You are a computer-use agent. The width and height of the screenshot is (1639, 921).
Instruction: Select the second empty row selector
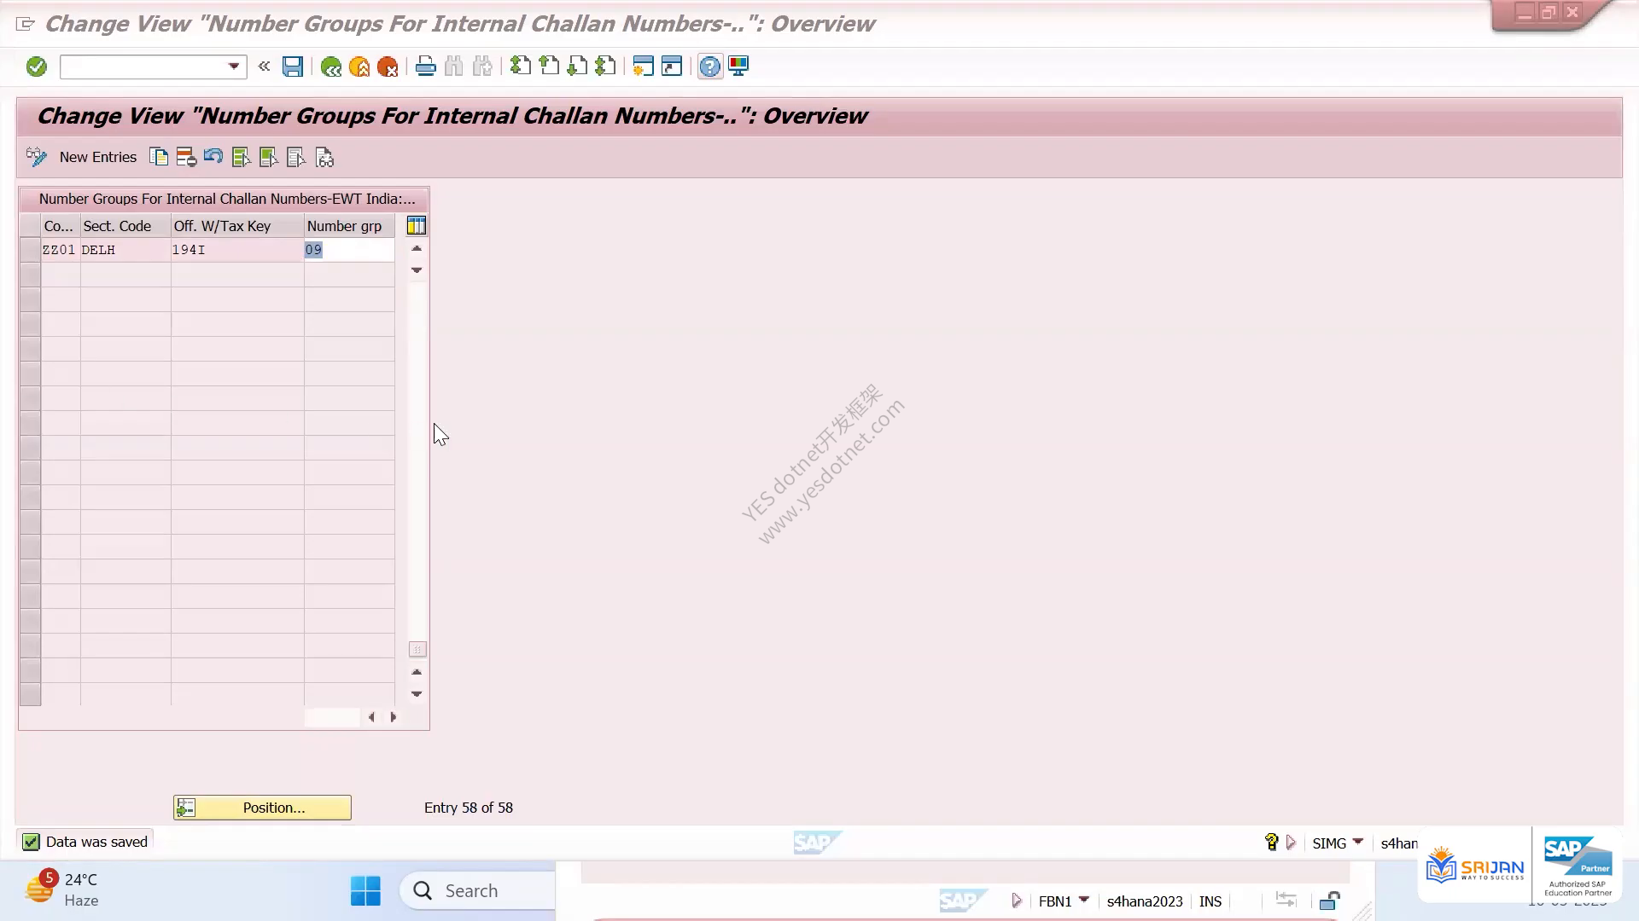[30, 299]
